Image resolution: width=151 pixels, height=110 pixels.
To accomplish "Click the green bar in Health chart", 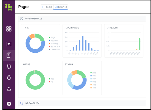I will (140, 44).
